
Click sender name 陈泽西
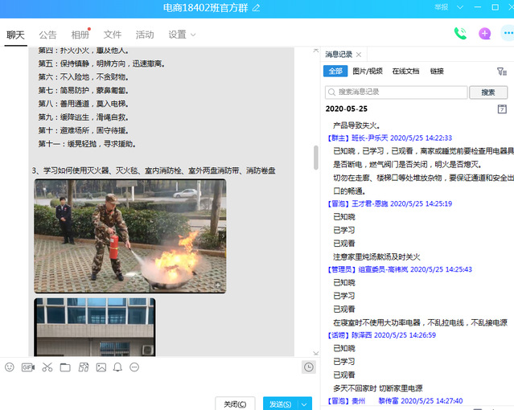click(x=362, y=335)
